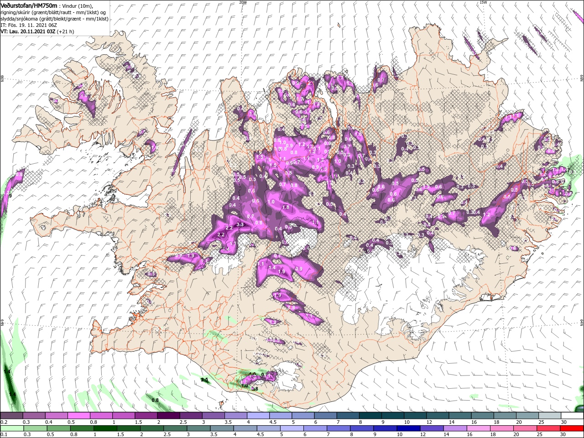Click the top-row swatch between 1.5 and 2
The width and height of the screenshot is (584, 438).
(147, 416)
